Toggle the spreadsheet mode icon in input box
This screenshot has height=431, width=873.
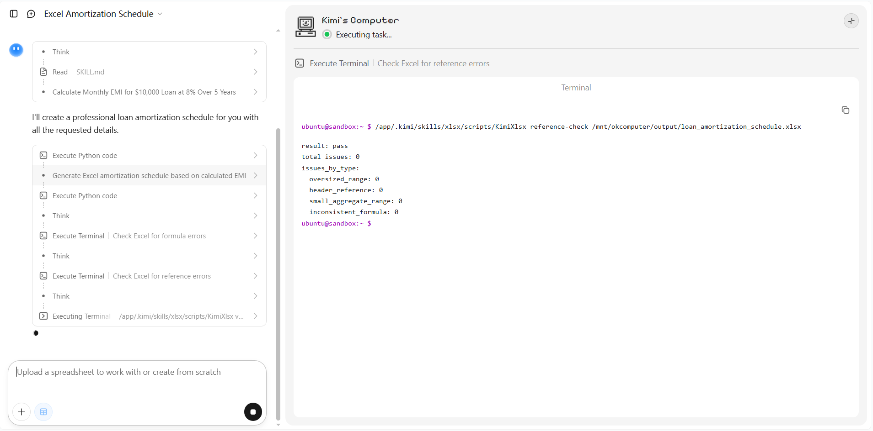[43, 412]
